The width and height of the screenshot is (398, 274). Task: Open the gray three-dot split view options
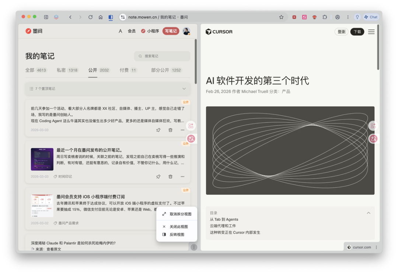tap(194, 247)
